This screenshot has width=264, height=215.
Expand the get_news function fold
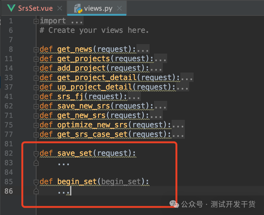coord(36,50)
